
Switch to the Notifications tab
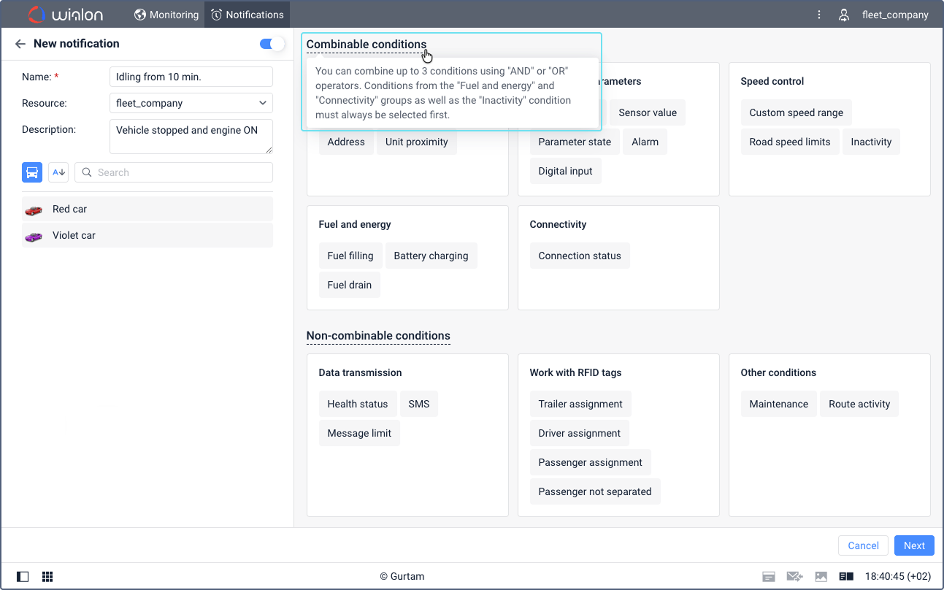click(247, 15)
